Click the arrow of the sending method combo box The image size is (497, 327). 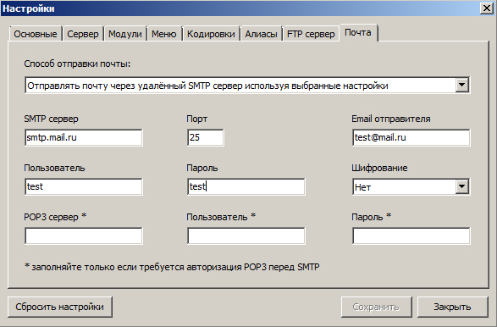point(461,86)
